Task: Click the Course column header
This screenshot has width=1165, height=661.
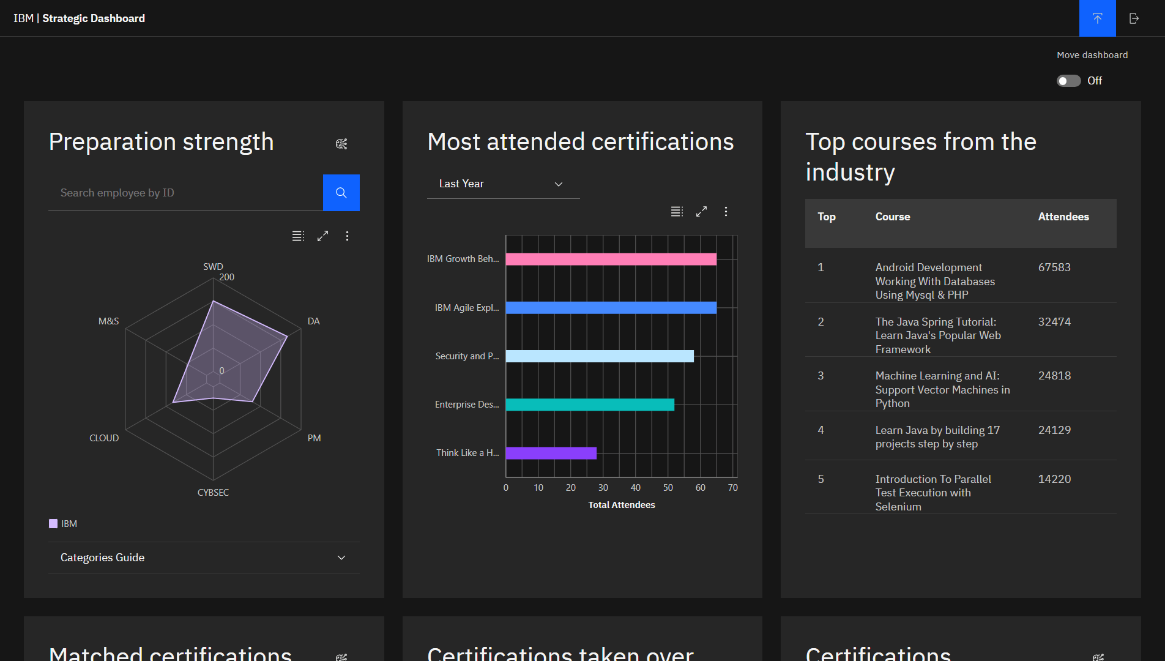Action: (892, 217)
